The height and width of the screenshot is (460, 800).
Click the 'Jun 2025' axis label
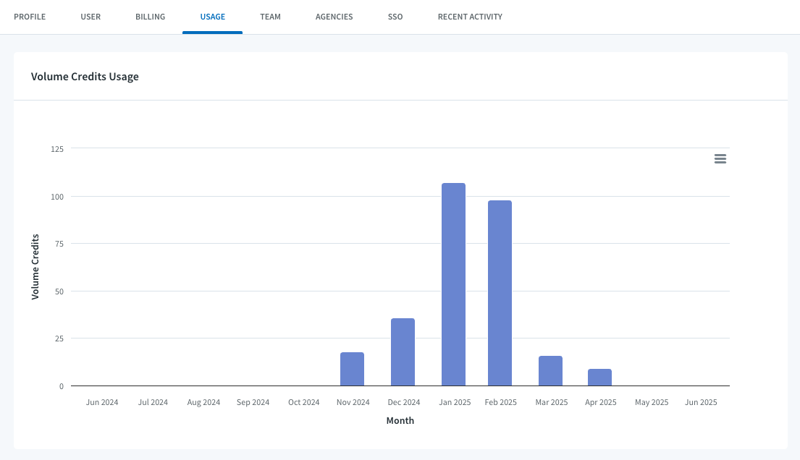click(x=701, y=402)
